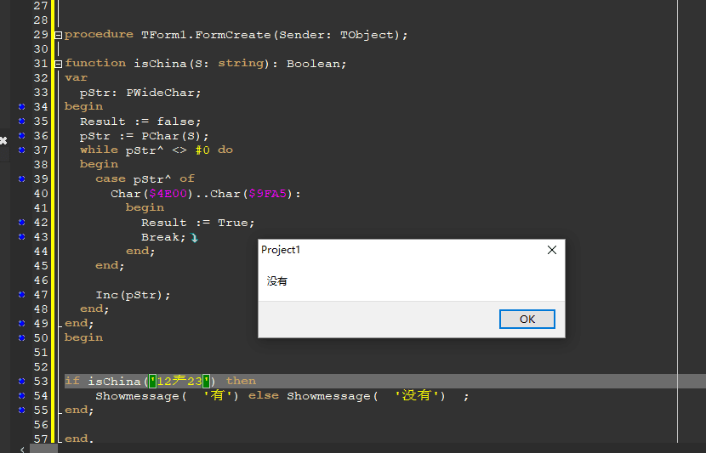Close the Project1 message dialog

(x=552, y=250)
